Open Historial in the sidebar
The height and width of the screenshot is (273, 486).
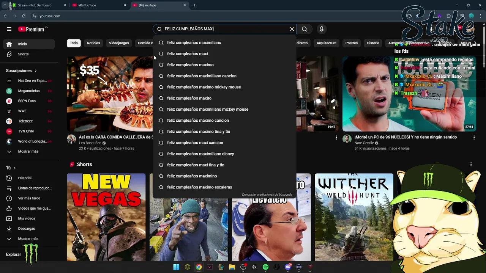(29, 178)
